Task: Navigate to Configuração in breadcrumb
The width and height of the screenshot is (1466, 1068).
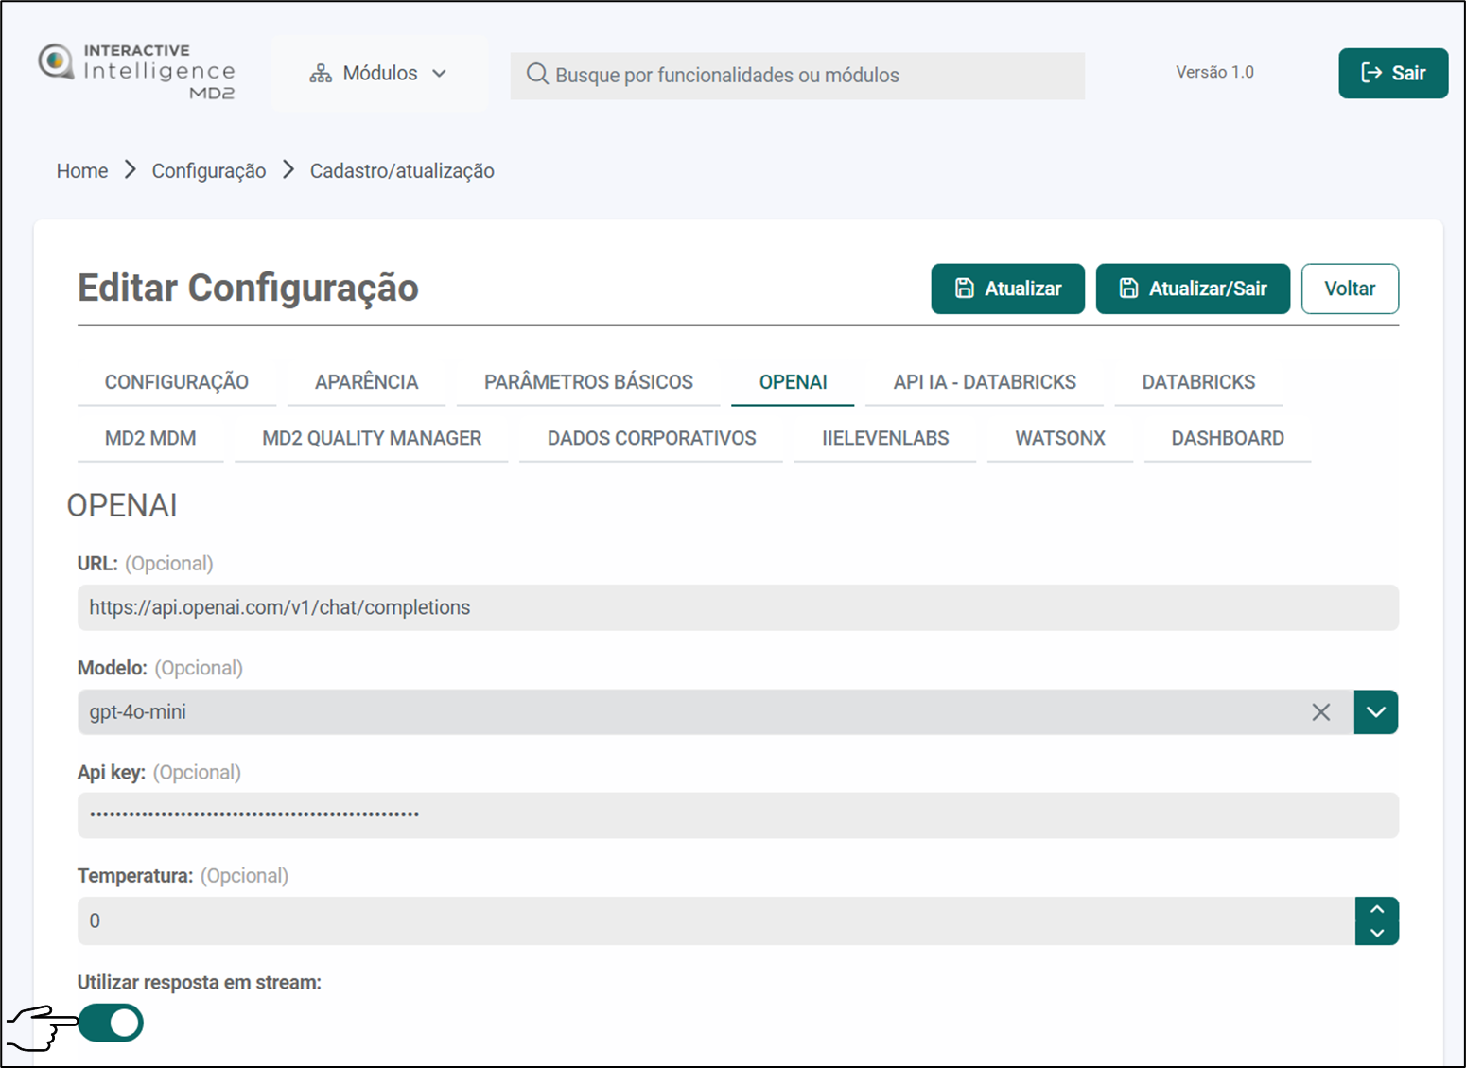Action: point(209,171)
